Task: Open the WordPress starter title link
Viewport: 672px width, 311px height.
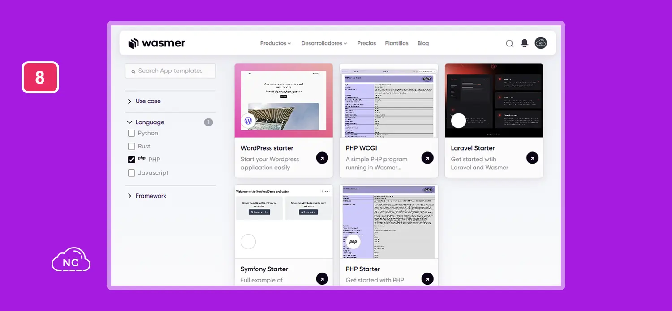Action: 267,148
